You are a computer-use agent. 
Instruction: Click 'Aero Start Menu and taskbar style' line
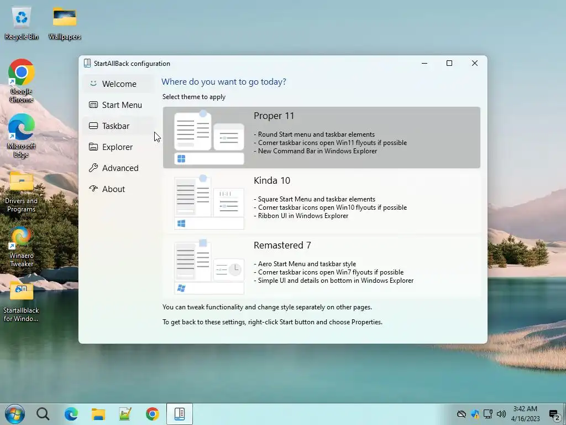305,264
